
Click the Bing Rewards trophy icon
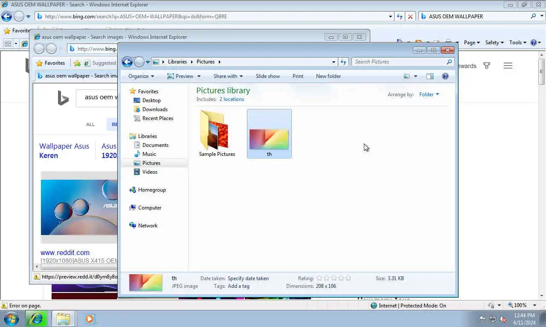click(x=486, y=66)
